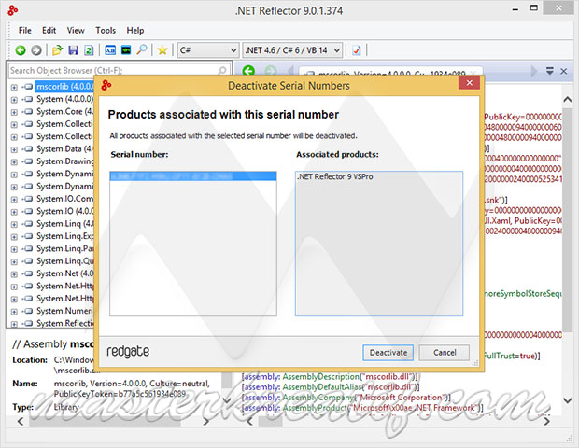
Task: Select the System.IO.Com tree item
Action: tap(65, 199)
